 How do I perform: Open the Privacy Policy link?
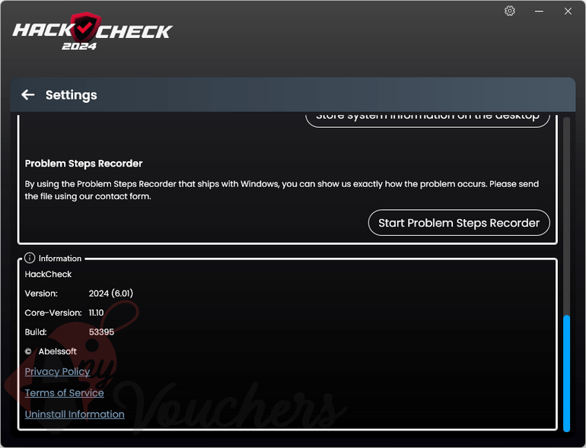(x=57, y=371)
